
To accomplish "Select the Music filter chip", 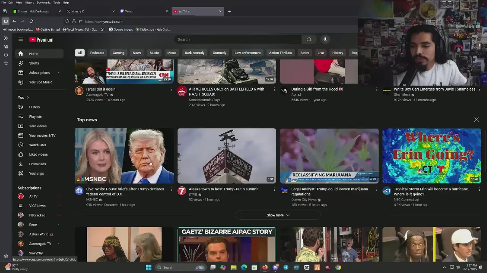I will (x=154, y=53).
